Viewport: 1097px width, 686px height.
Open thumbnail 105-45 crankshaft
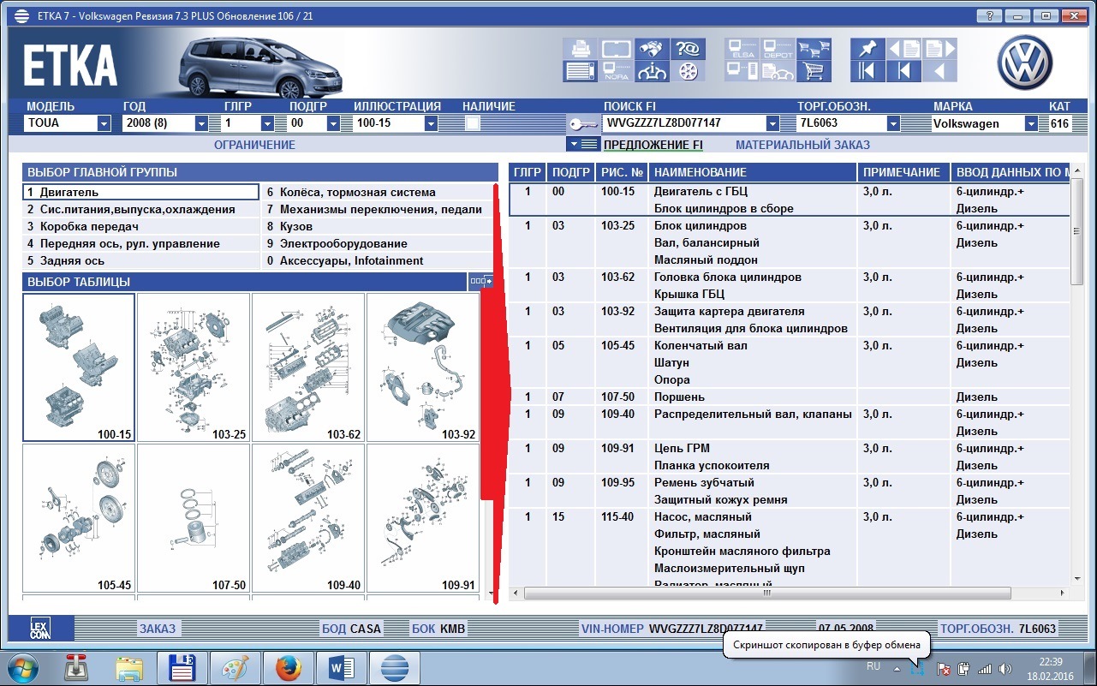[79, 518]
